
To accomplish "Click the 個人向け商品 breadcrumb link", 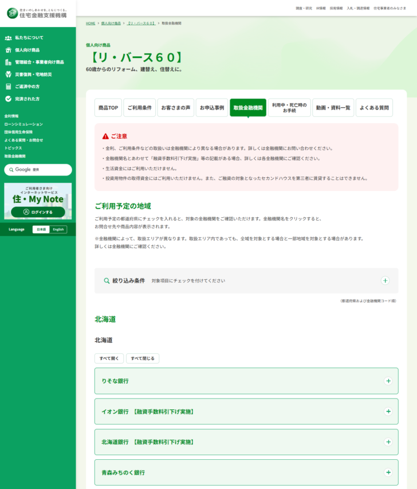I will click(111, 24).
